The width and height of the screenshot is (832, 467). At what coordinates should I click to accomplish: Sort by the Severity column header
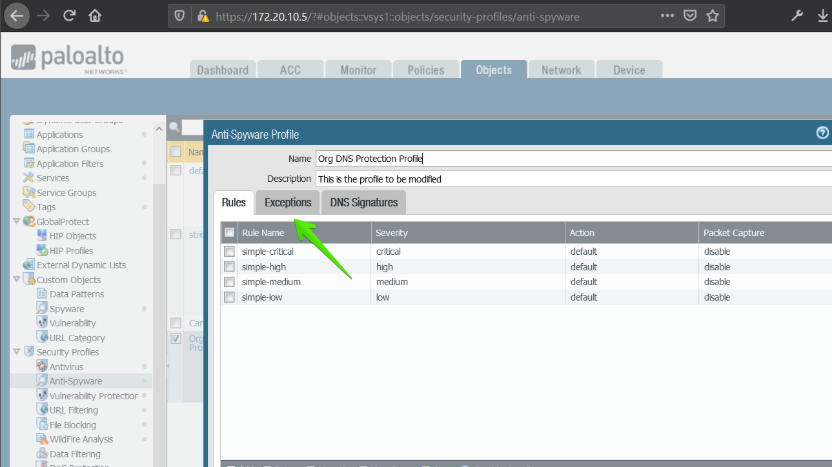click(x=469, y=232)
